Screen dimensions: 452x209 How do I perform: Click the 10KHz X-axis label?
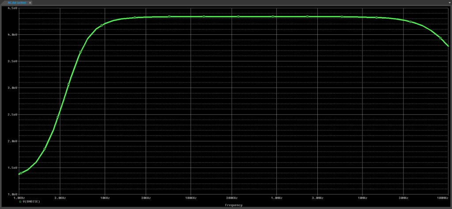[x=105, y=198]
